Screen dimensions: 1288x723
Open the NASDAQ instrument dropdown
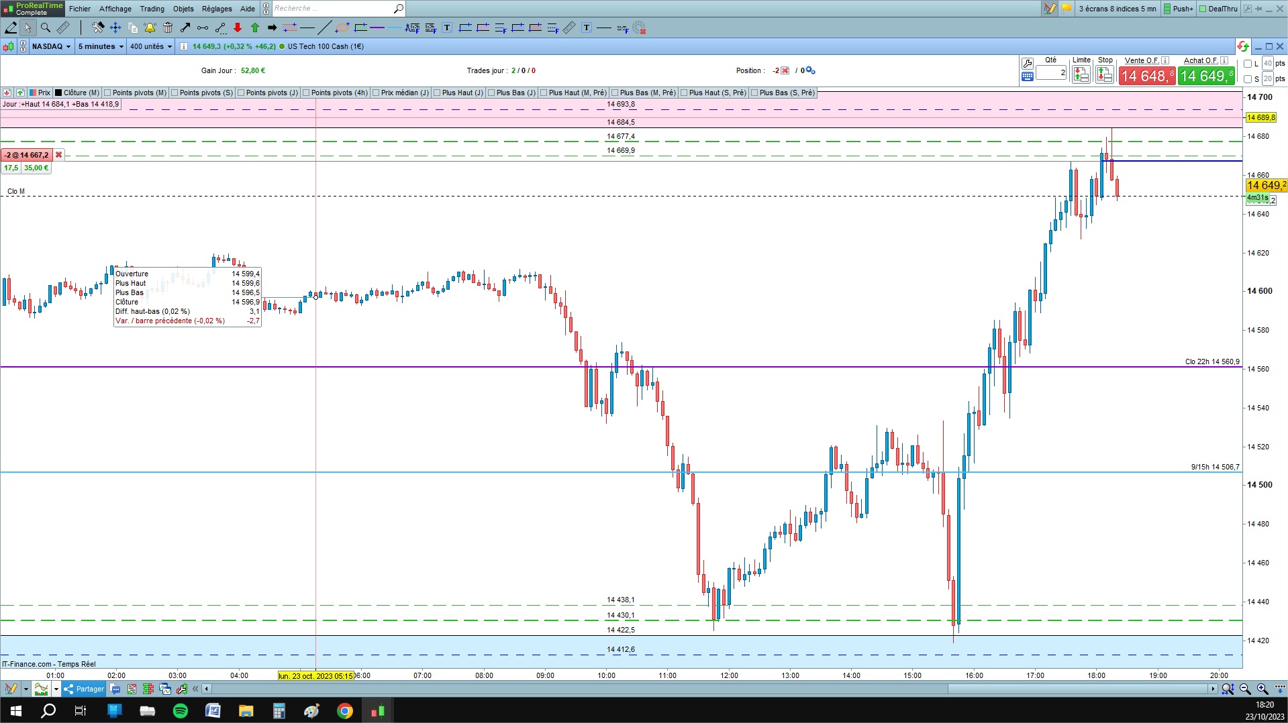[51, 46]
